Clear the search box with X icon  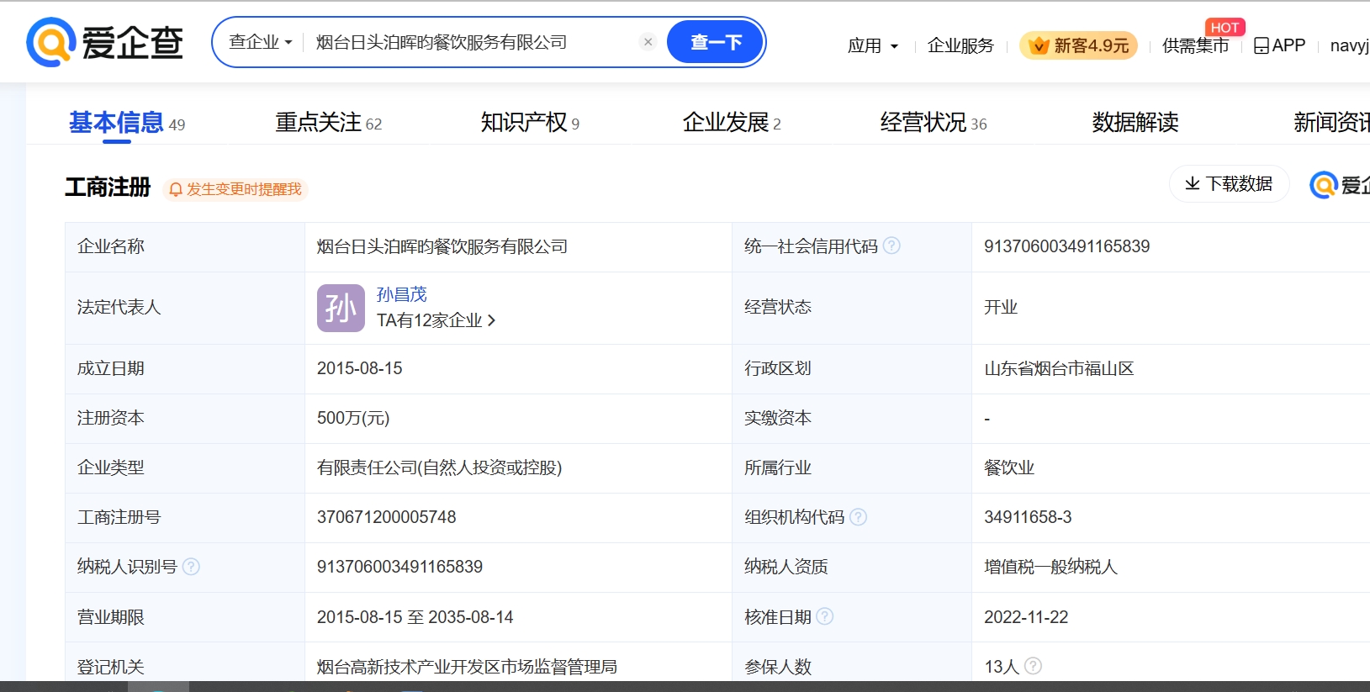[x=648, y=42]
